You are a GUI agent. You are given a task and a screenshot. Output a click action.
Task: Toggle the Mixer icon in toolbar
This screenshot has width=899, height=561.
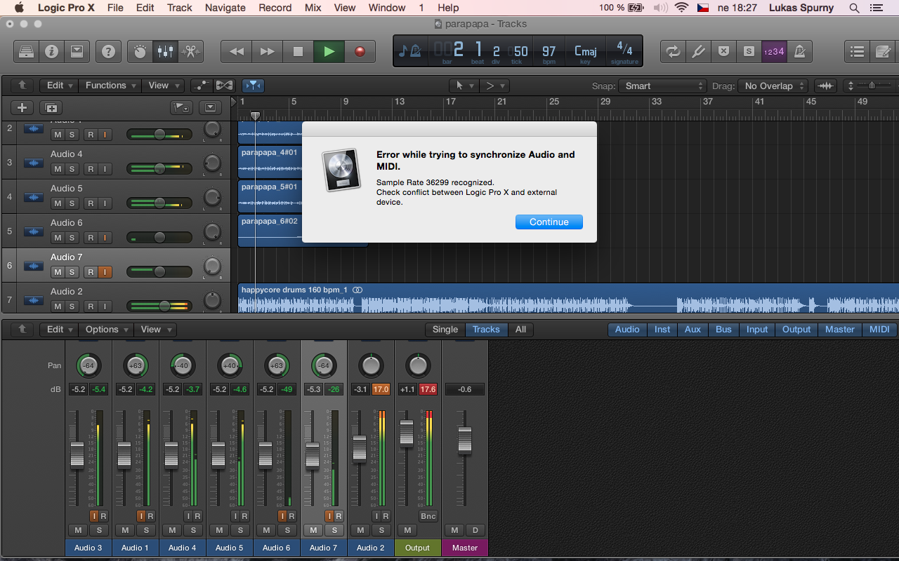click(165, 52)
